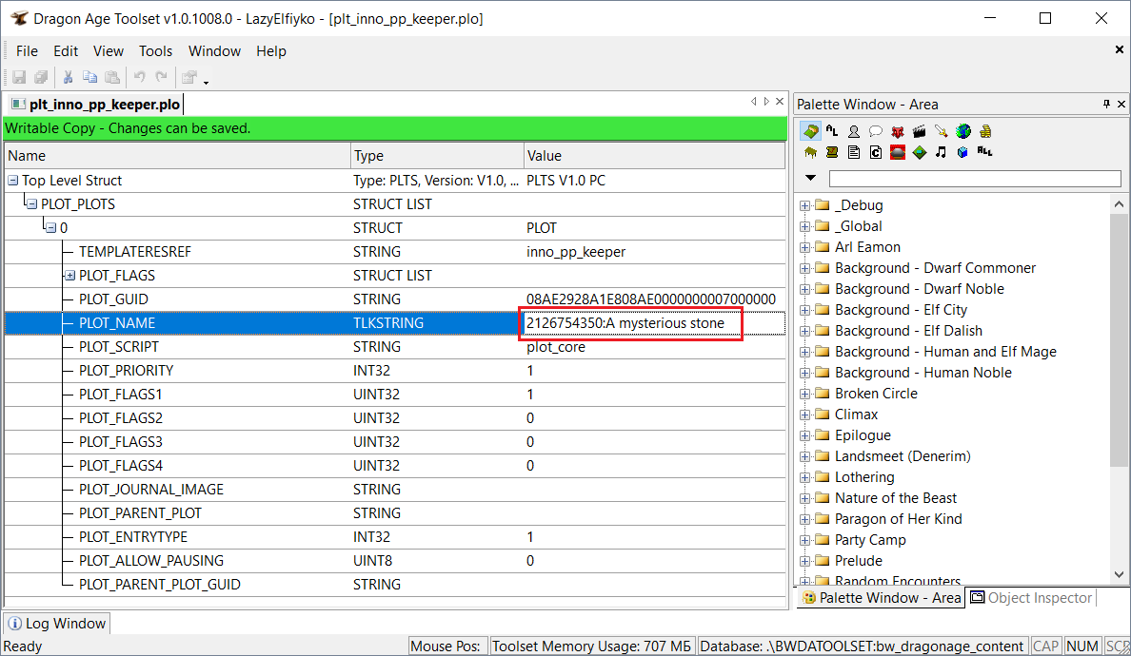Screen dimensions: 1131x656
Task: Select the Cutscene clapperboard palette icon
Action: 919,131
